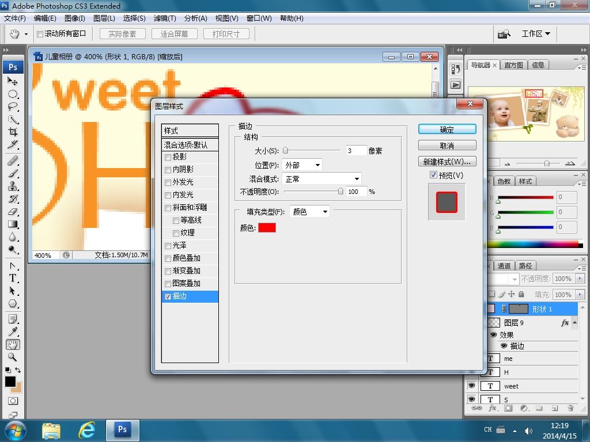The width and height of the screenshot is (590, 442).
Task: Select the Dodge tool
Action: pyautogui.click(x=13, y=250)
